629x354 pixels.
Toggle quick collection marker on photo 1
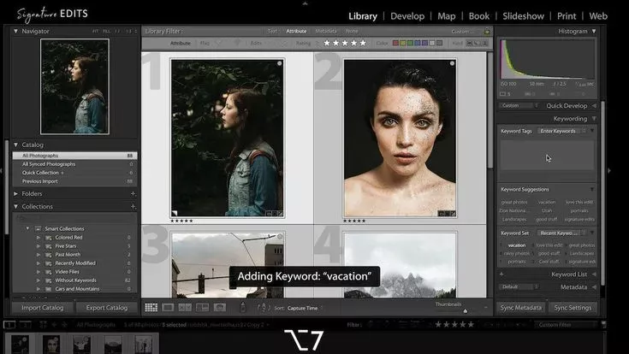click(x=280, y=63)
